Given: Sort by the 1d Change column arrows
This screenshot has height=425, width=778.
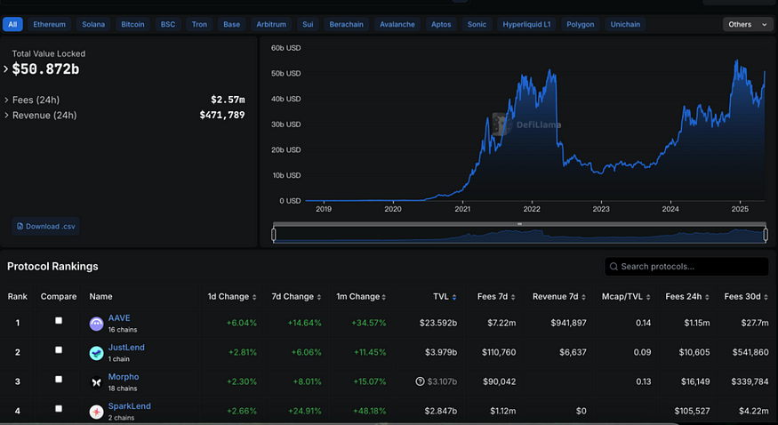Looking at the screenshot, I should tap(254, 297).
